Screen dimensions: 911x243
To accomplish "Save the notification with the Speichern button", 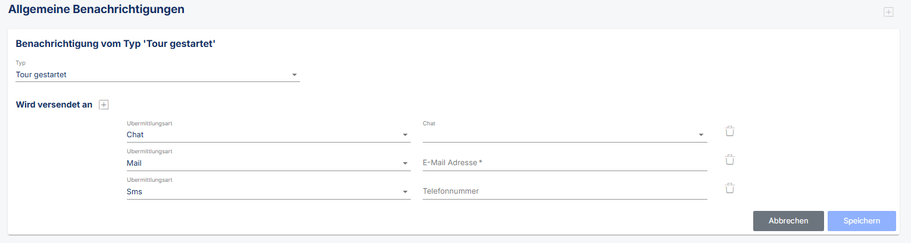I will 862,220.
